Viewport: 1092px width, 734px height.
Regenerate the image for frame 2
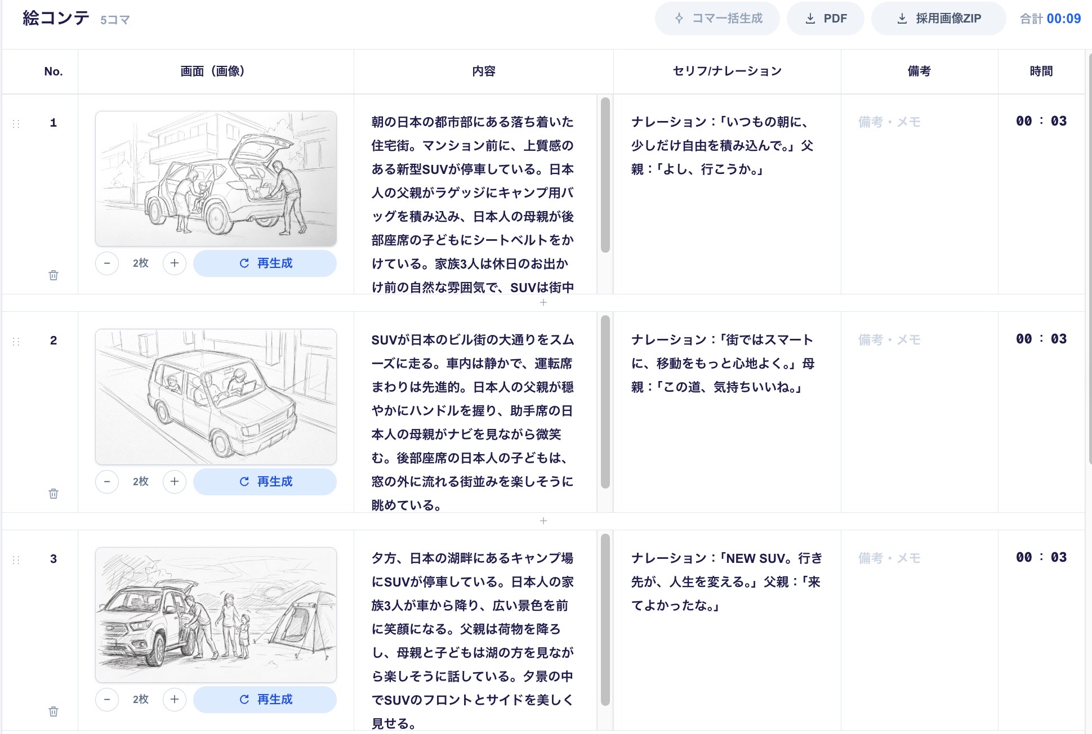265,482
